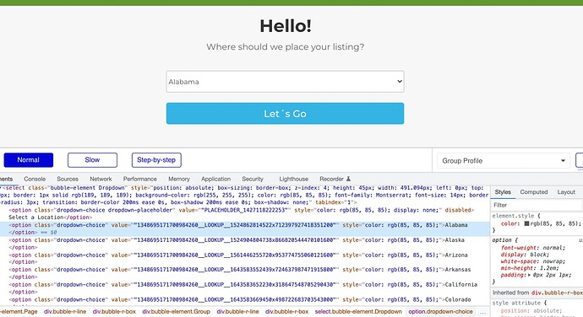Switch to the Computed styles pane
The width and height of the screenshot is (583, 317).
tap(533, 192)
